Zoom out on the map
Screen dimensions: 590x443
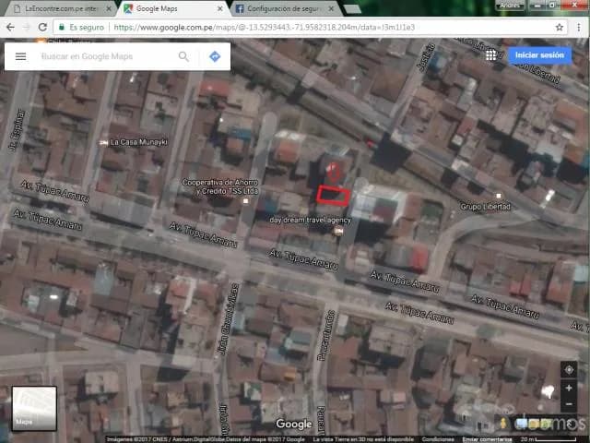pyautogui.click(x=569, y=404)
